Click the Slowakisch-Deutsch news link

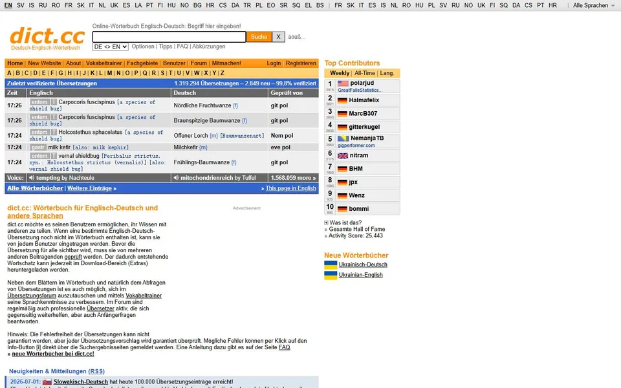(81, 382)
